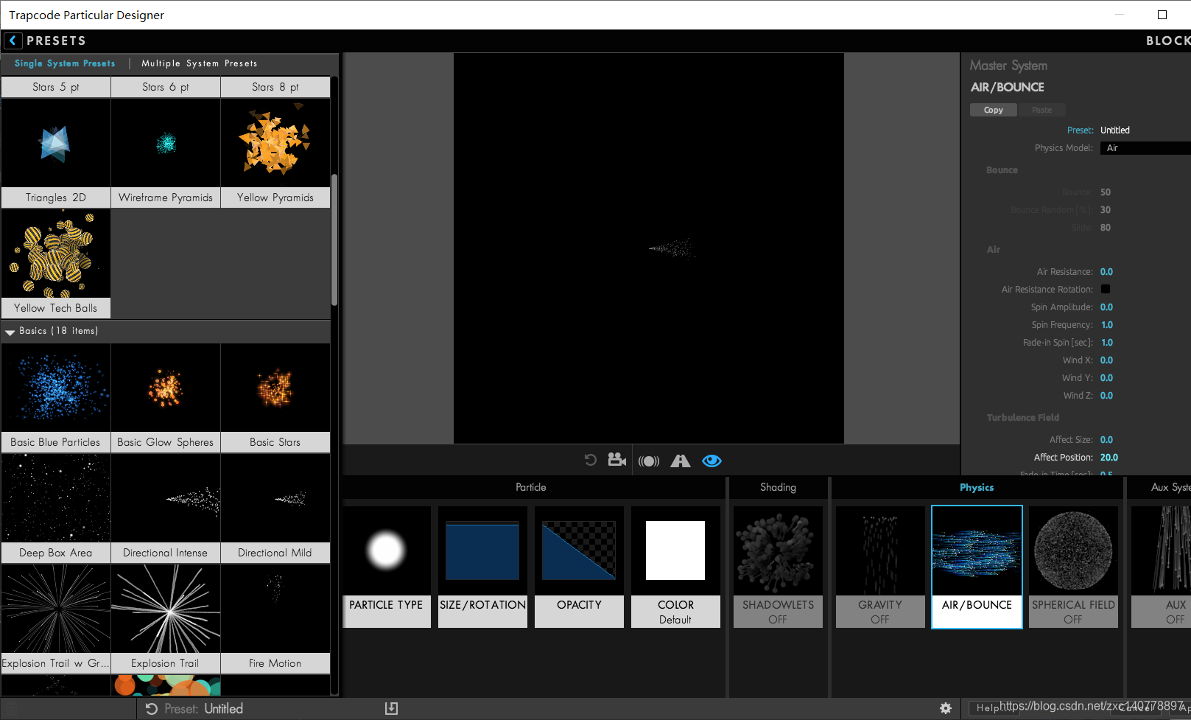Open the Particle section tab
Viewport: 1191px width, 720px height.
tap(531, 487)
